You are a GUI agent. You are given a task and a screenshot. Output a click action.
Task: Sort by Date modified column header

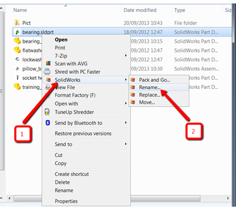140,10
